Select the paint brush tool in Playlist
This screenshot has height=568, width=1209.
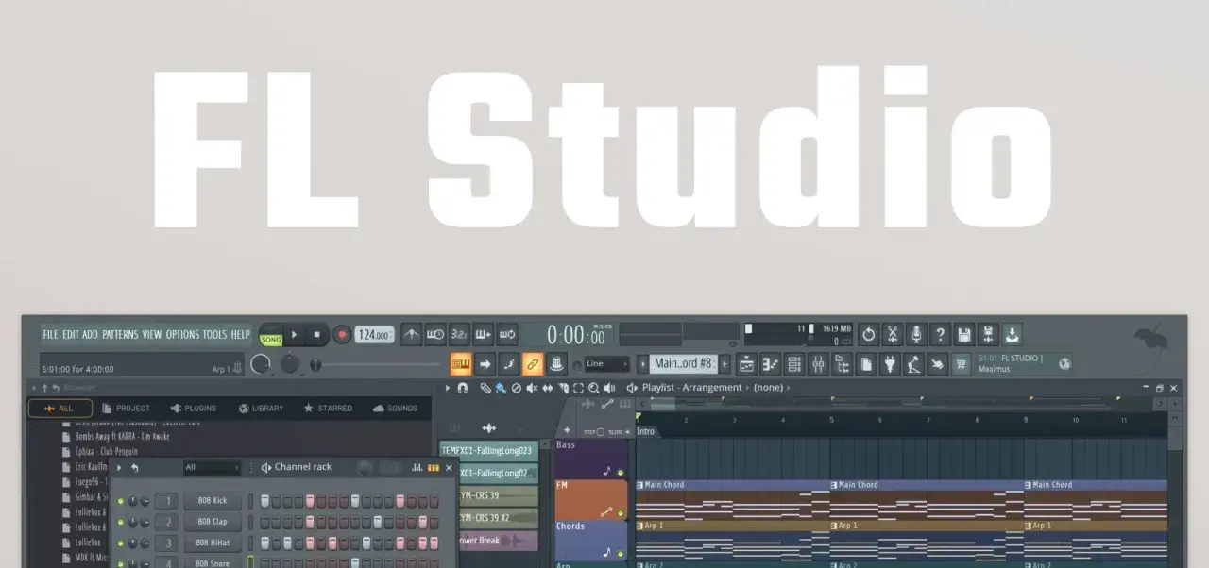coord(501,388)
